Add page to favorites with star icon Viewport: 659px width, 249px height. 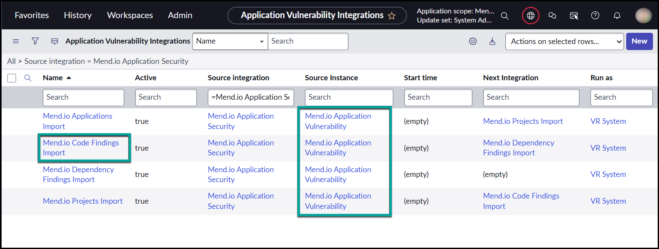pos(392,16)
